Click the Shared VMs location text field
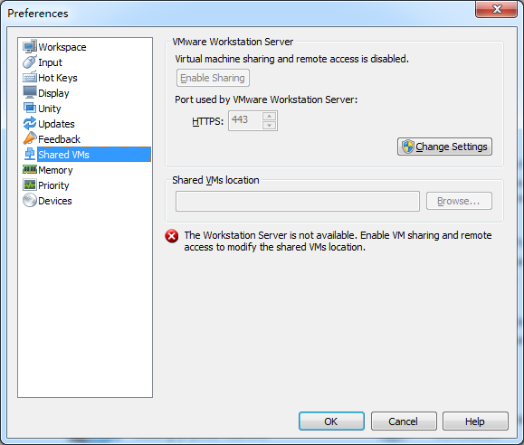Screen dimensions: 524x445 [298, 201]
